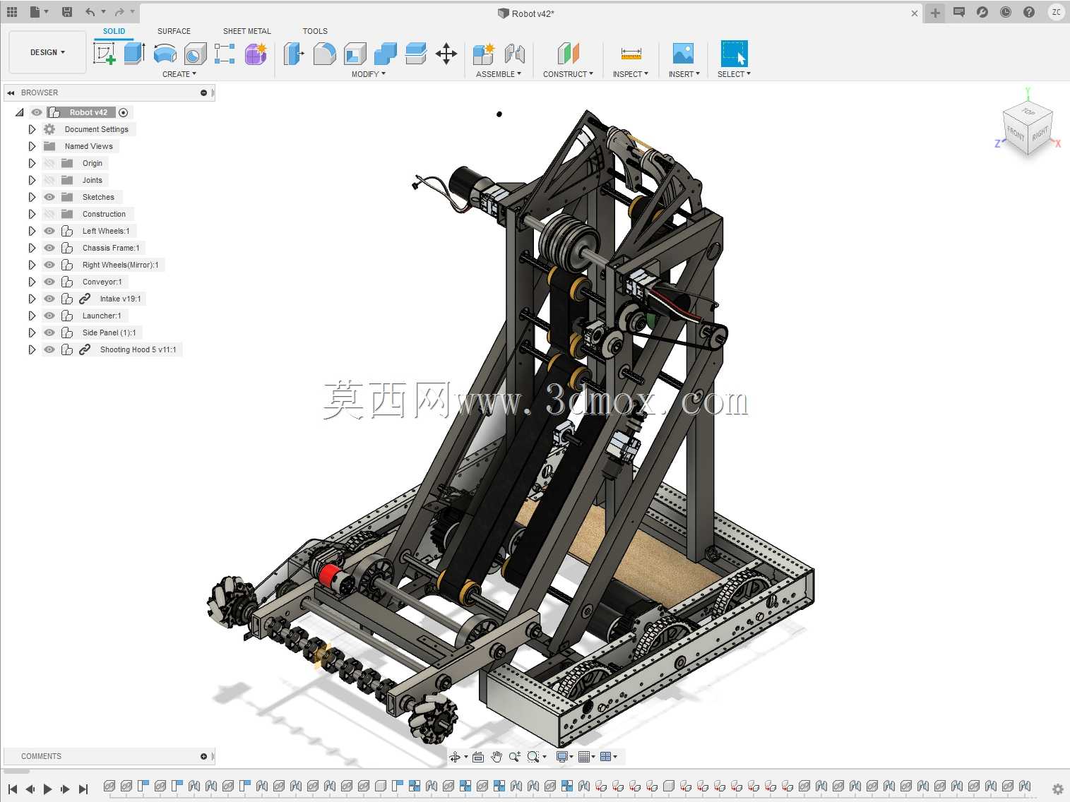Select the Shell tool
The width and height of the screenshot is (1070, 802).
point(355,54)
